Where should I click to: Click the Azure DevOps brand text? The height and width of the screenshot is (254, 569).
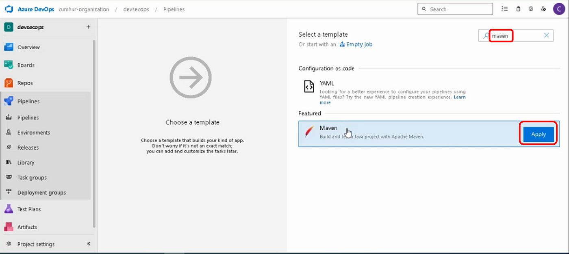tap(37, 9)
